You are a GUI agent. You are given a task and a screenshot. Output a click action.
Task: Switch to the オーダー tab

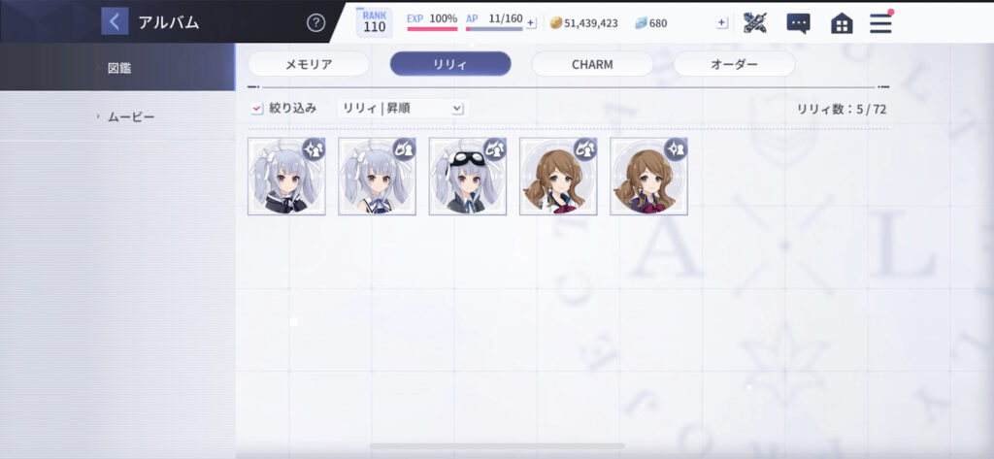click(734, 64)
